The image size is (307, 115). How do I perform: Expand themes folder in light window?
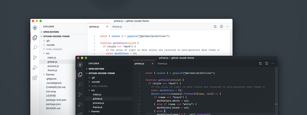[44, 75]
